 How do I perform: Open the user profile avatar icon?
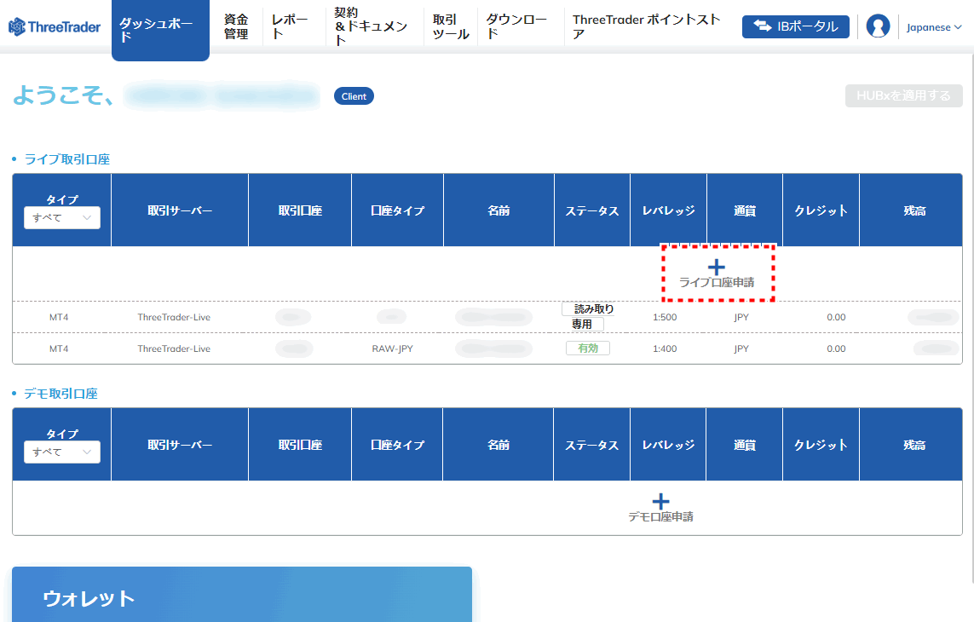pos(878,26)
